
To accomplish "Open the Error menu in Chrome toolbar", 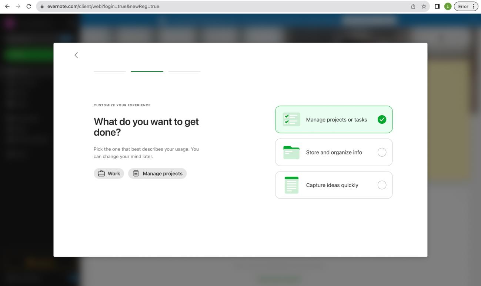I will click(466, 6).
